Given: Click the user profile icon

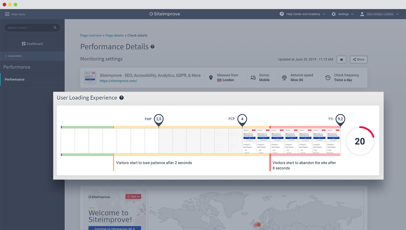Looking at the screenshot, I should point(362,14).
